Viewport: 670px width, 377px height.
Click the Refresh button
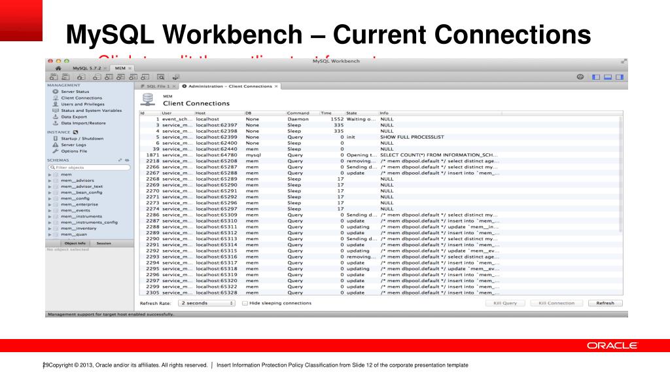605,303
